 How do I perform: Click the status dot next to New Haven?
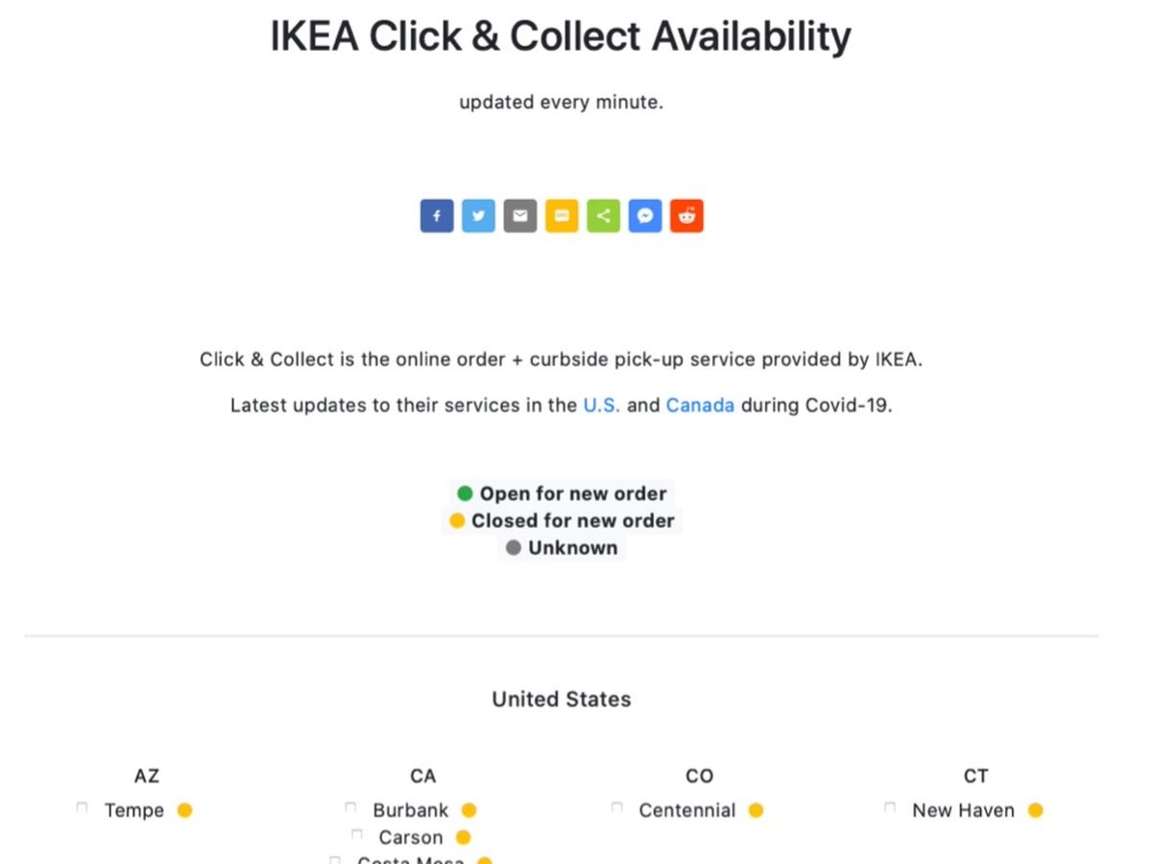1035,810
